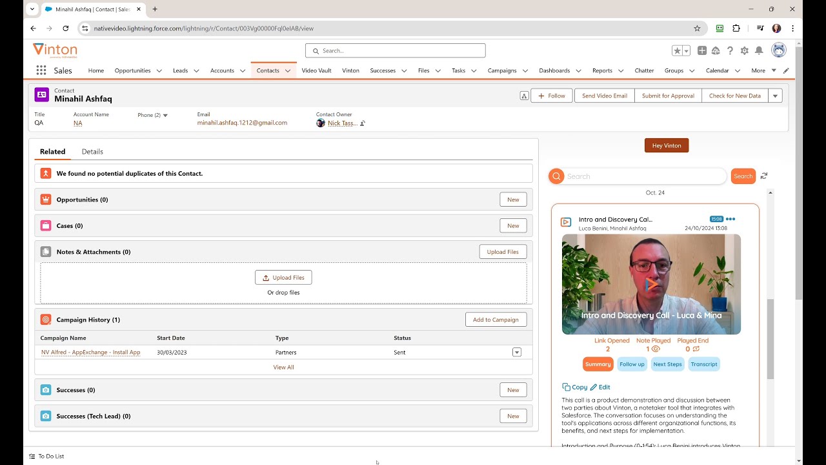This screenshot has width=826, height=465.
Task: Click the global search box
Action: click(x=395, y=50)
